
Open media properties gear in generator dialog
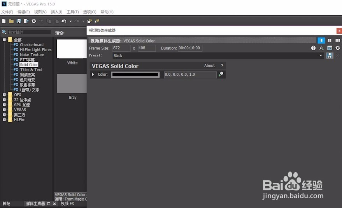coord(338,48)
